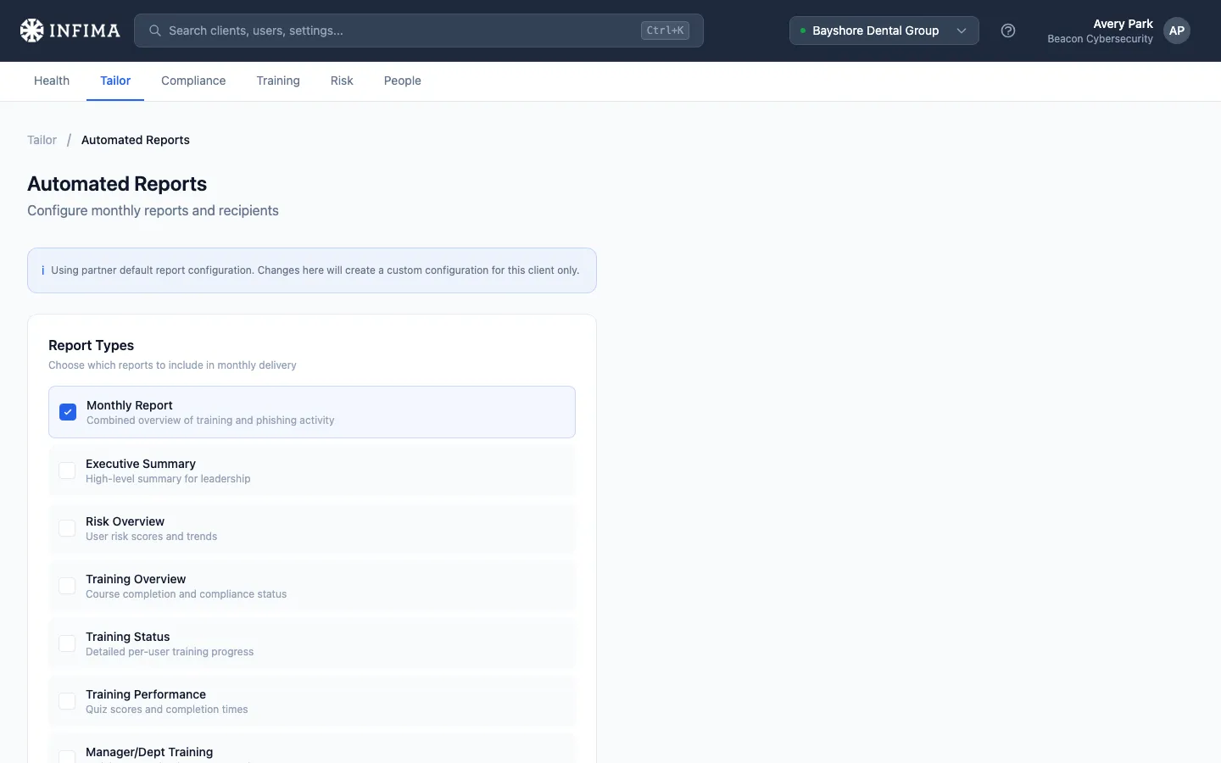Open the help question mark icon

tap(1008, 31)
